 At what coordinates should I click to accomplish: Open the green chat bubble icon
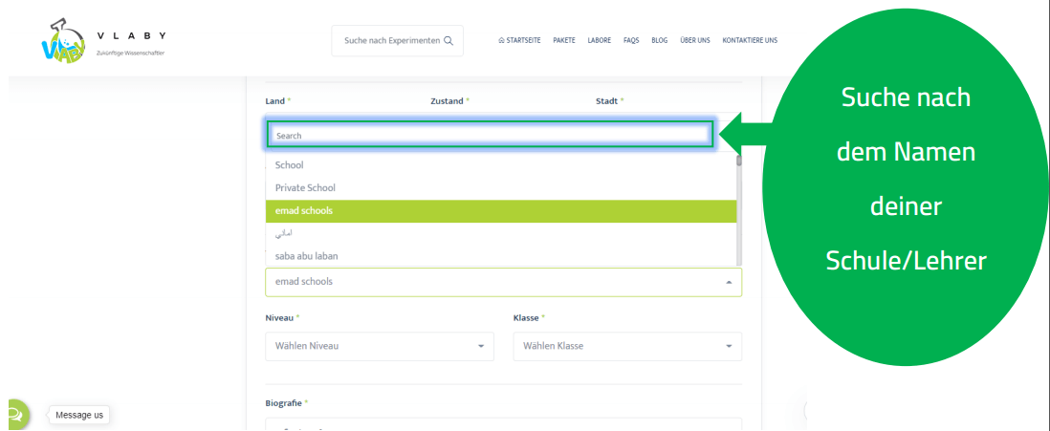click(15, 415)
